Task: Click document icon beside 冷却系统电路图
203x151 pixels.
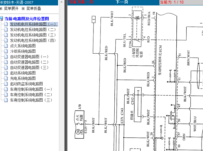Action: [x=6, y=51]
